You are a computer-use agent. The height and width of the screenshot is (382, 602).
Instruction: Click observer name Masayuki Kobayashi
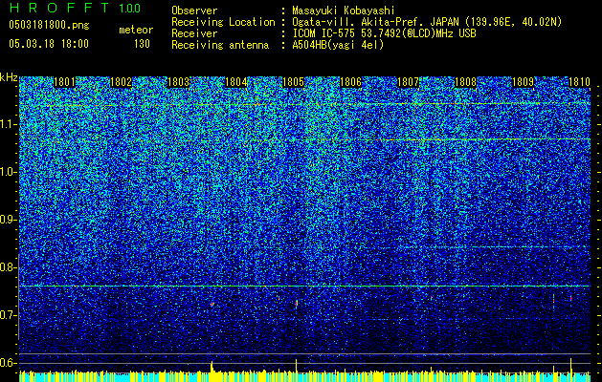pos(344,11)
